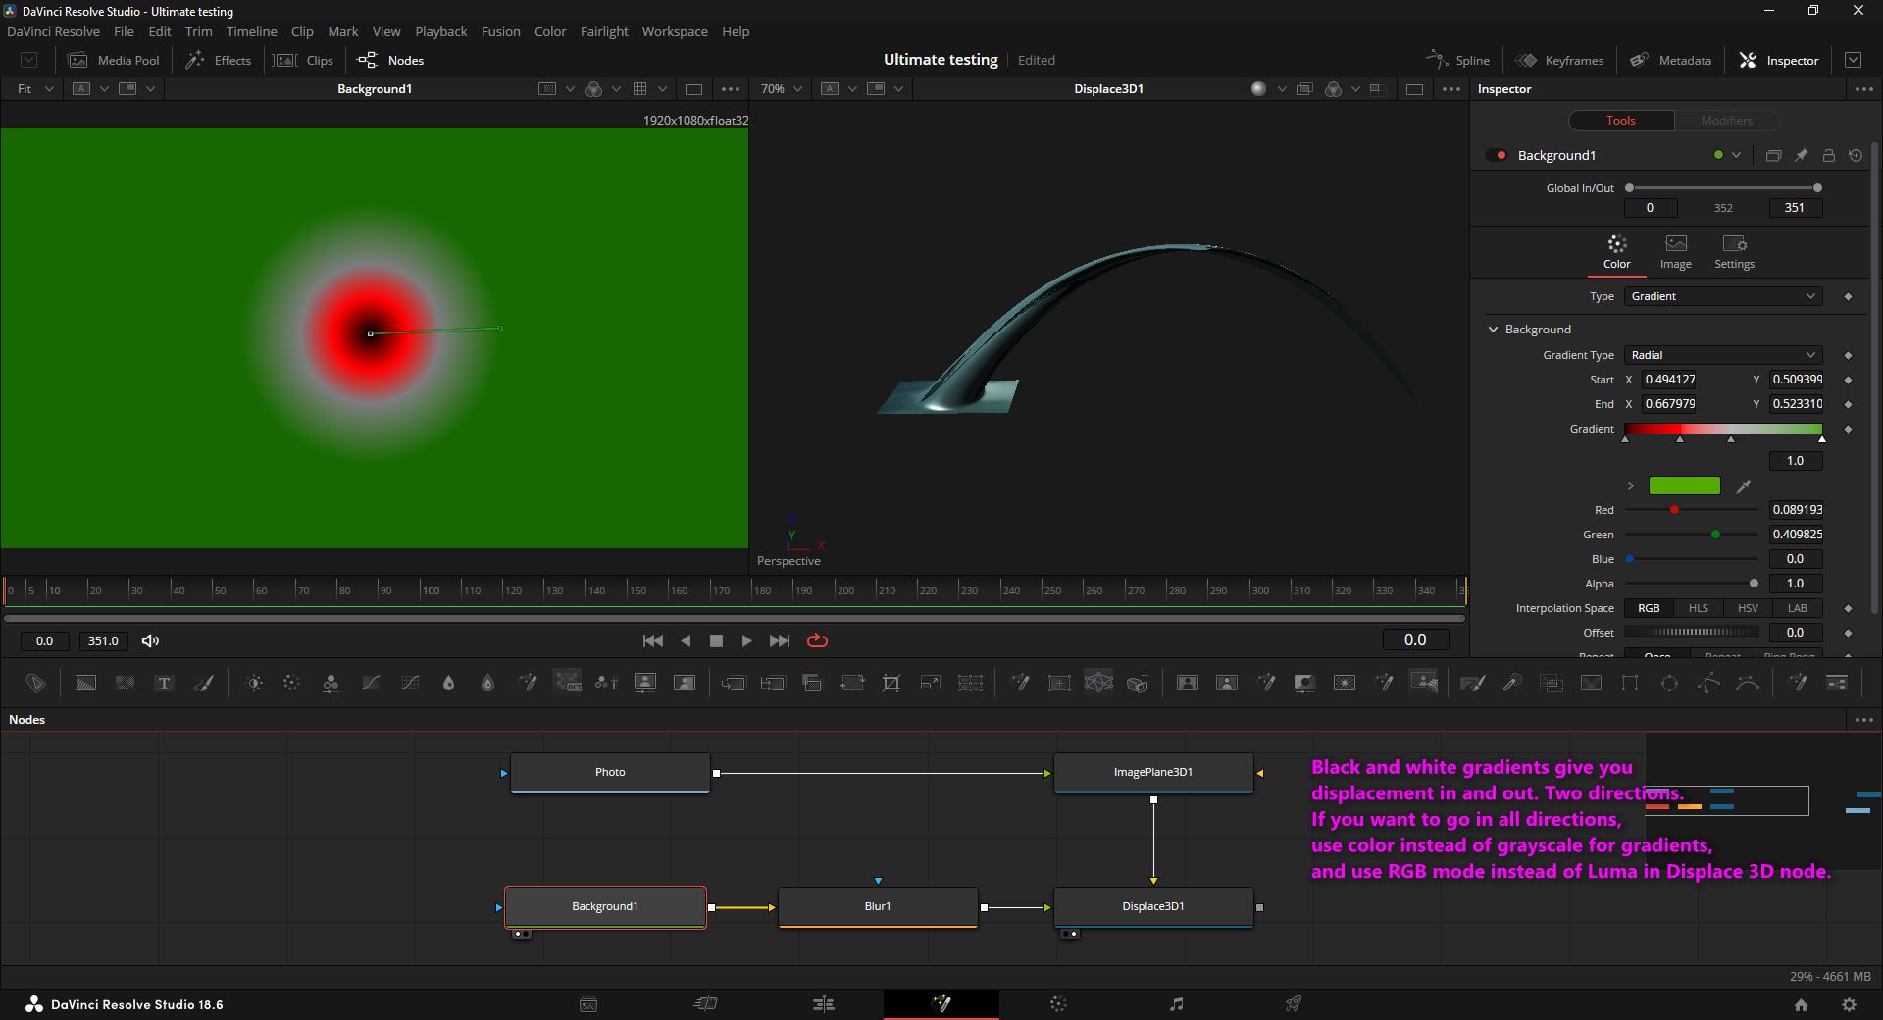This screenshot has width=1883, height=1020.
Task: Select HLS interpolation space
Action: pyautogui.click(x=1698, y=608)
